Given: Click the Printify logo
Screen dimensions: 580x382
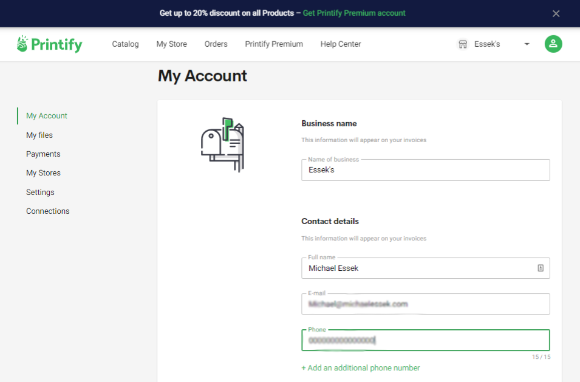Looking at the screenshot, I should (x=49, y=44).
